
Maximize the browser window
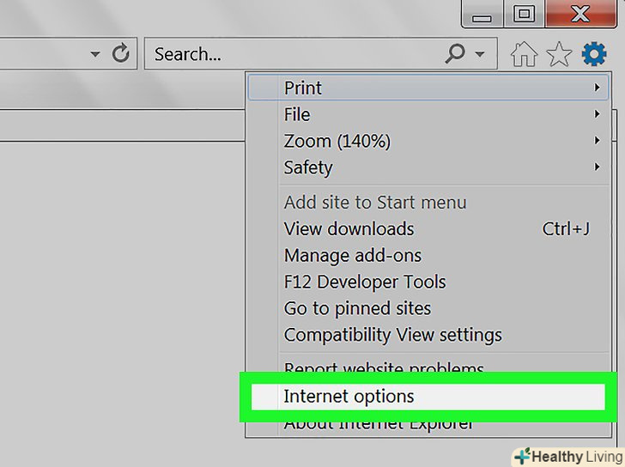pos(524,14)
